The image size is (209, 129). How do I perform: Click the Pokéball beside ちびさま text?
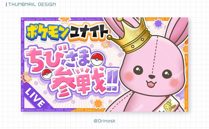click(97, 59)
